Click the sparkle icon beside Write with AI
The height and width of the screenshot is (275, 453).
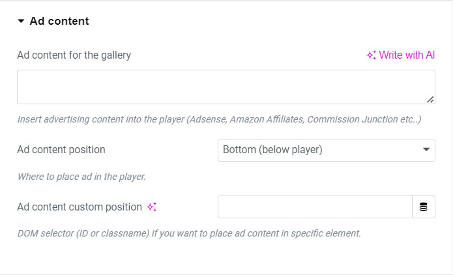(x=371, y=55)
